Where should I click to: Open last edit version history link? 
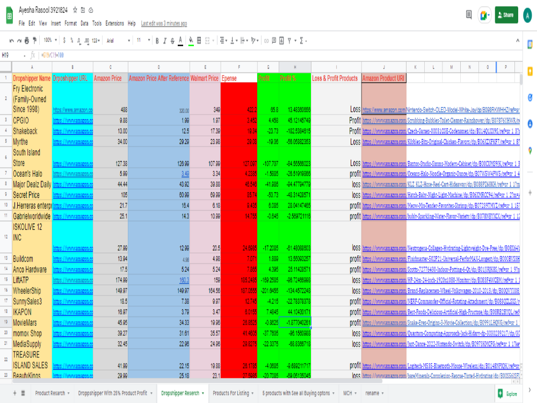coord(164,23)
